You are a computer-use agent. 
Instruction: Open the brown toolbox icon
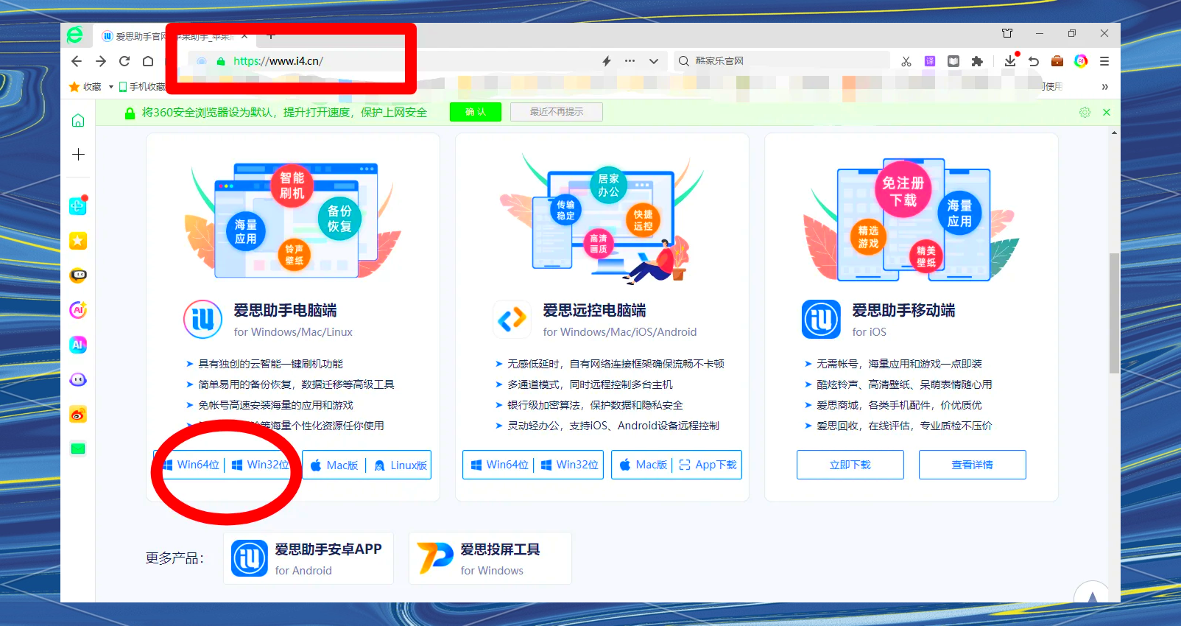1057,61
